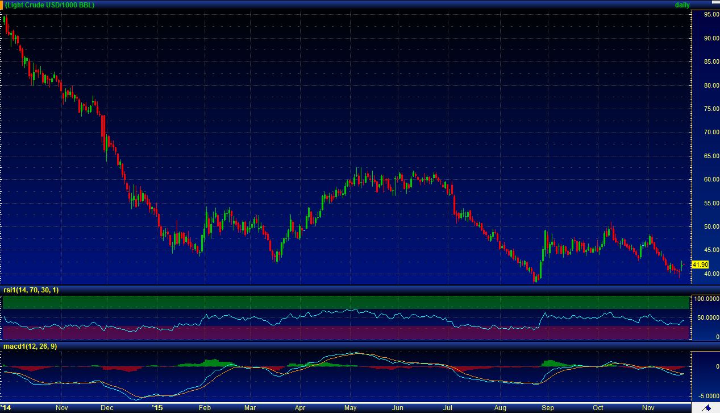
Task: Click the orange marker beside chart title
Action: tap(2, 5)
